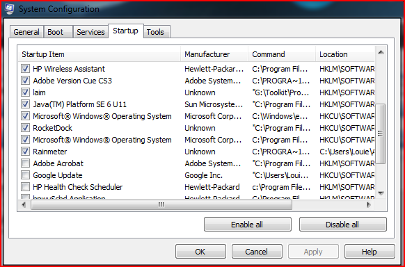The height and width of the screenshot is (267, 405).
Task: Disable Java(TM) Platform SE 6 U11 checkbox
Action: point(25,104)
